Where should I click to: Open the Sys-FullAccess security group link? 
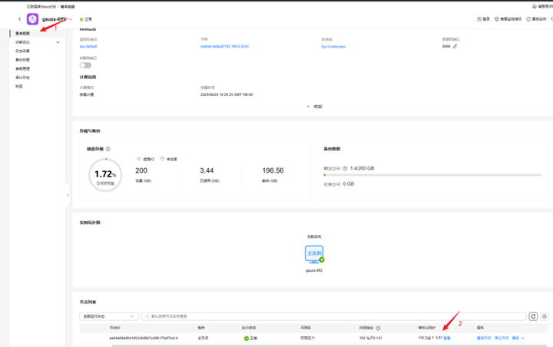[x=333, y=47]
